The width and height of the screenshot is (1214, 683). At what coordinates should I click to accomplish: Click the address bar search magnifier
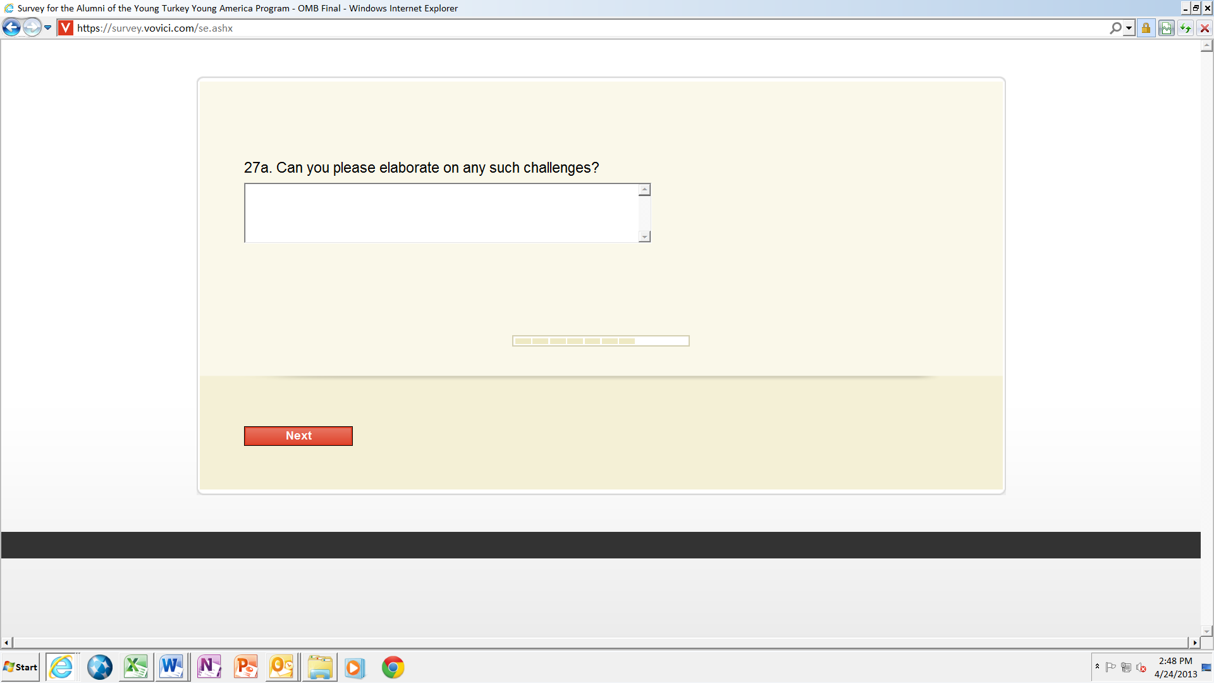tap(1115, 28)
